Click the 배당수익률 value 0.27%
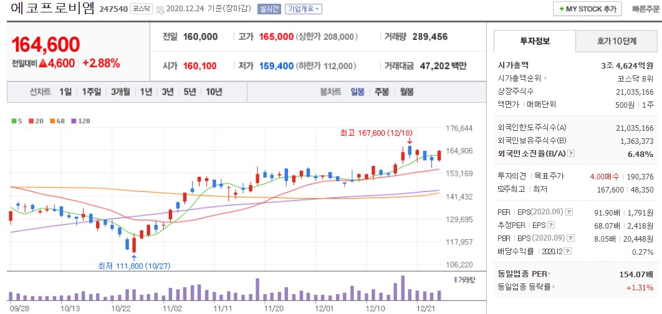 coord(643,252)
